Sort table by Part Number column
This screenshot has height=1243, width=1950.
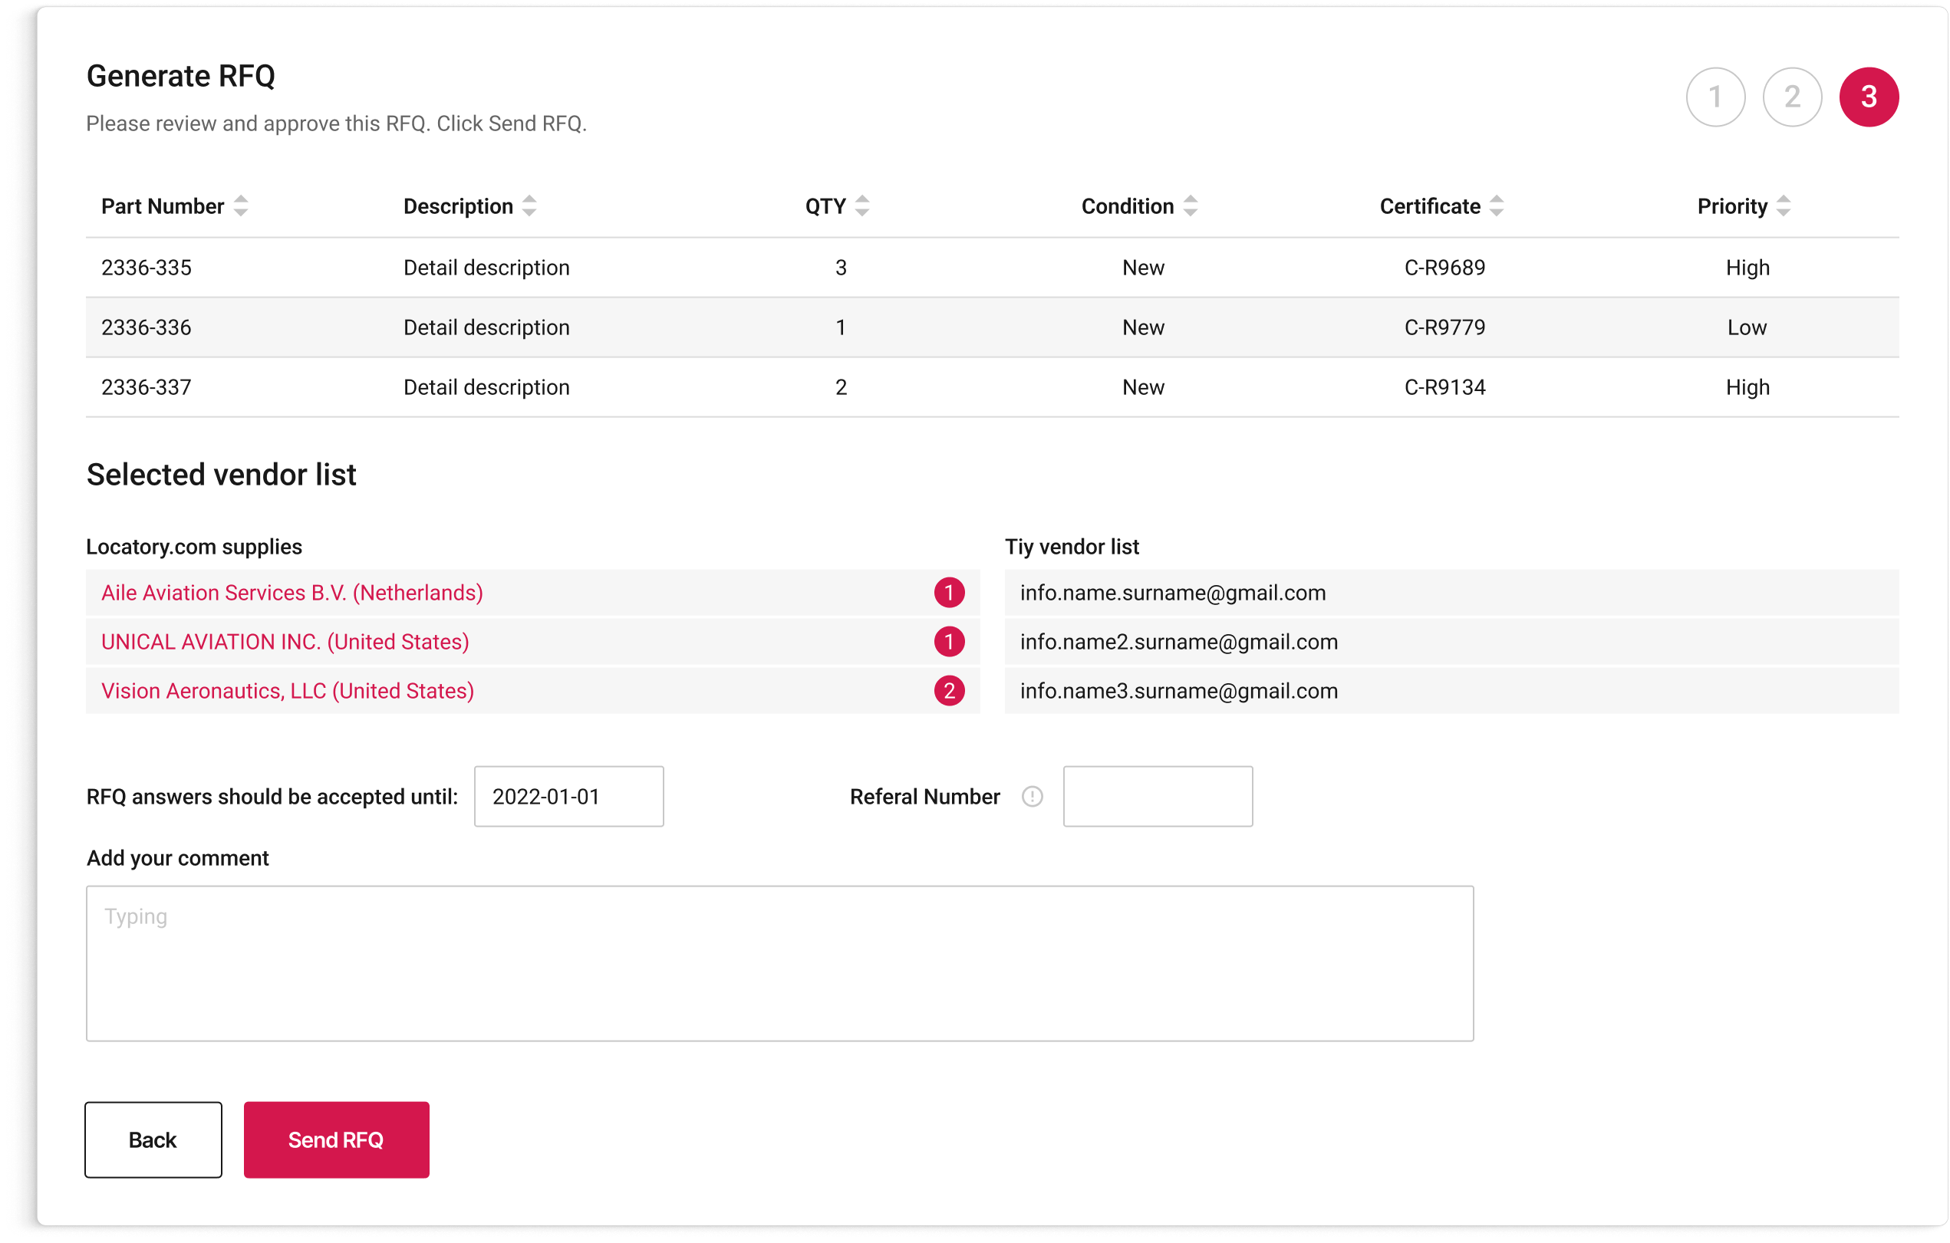click(x=241, y=206)
